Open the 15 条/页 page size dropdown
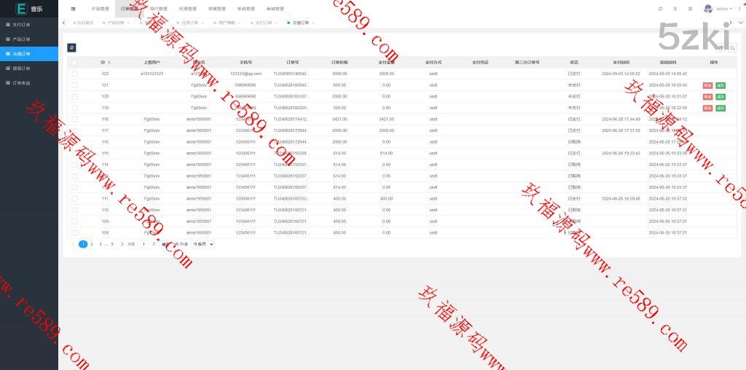 pos(203,244)
